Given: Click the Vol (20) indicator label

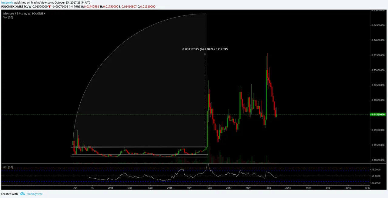Looking at the screenshot, I should tap(8, 17).
